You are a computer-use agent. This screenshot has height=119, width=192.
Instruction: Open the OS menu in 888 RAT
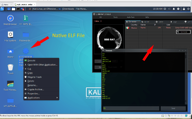click(101, 17)
